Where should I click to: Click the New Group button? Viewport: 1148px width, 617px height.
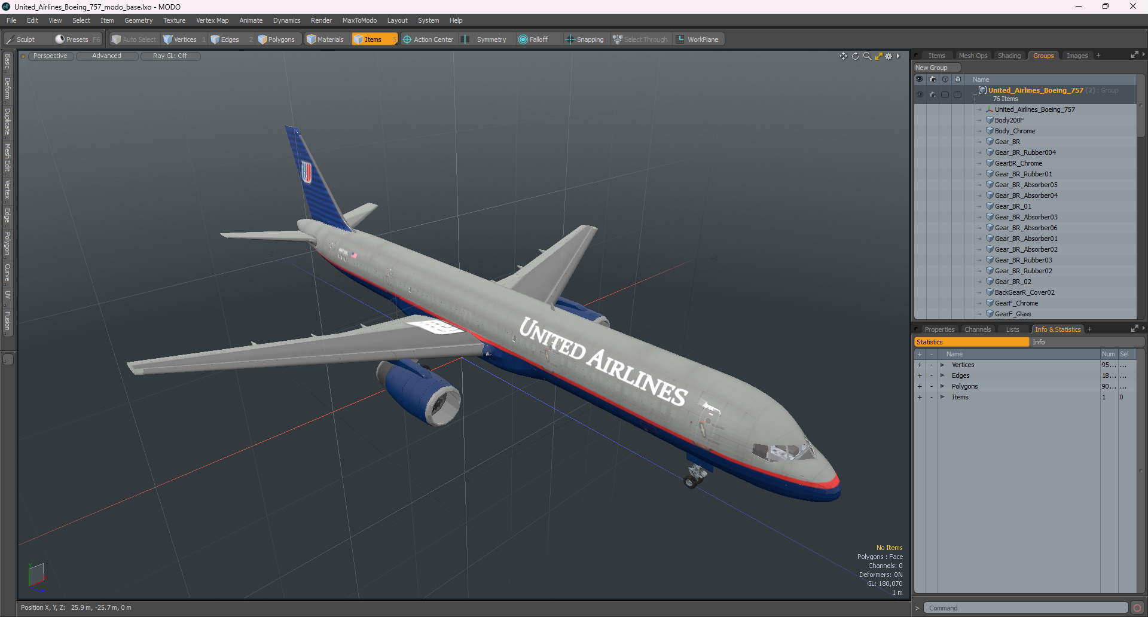click(936, 68)
